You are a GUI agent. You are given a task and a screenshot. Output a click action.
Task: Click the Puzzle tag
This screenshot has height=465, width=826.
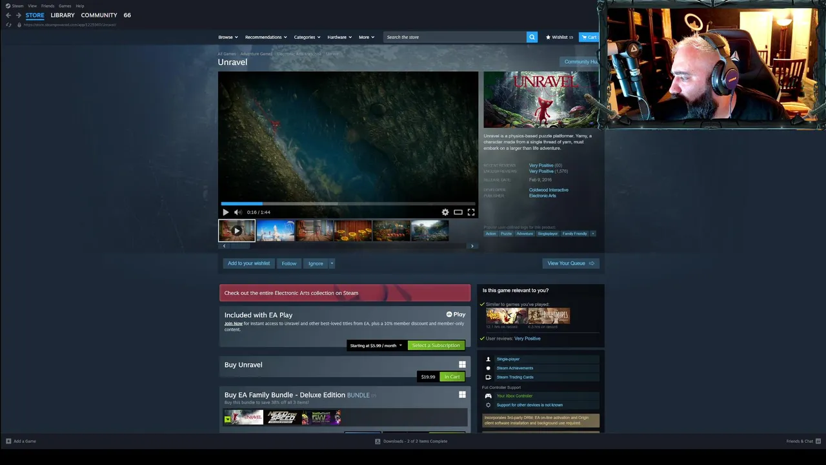(x=506, y=233)
